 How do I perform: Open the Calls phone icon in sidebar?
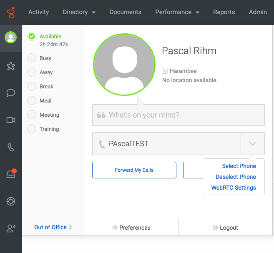11,147
